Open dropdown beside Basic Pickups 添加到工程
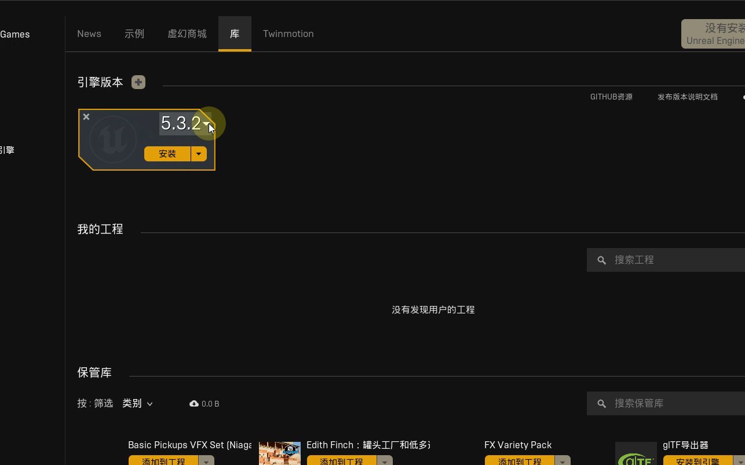Image resolution: width=745 pixels, height=465 pixels. pyautogui.click(x=207, y=461)
